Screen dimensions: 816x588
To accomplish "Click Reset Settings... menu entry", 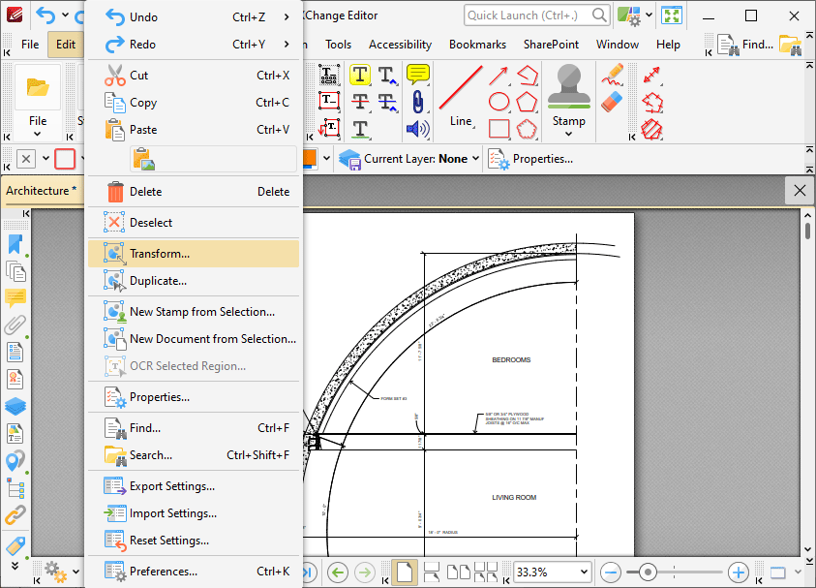I will point(194,541).
